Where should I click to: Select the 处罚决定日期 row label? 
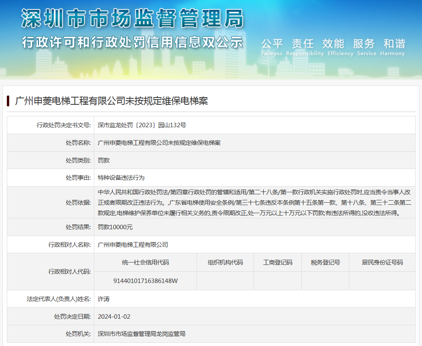pos(72,316)
